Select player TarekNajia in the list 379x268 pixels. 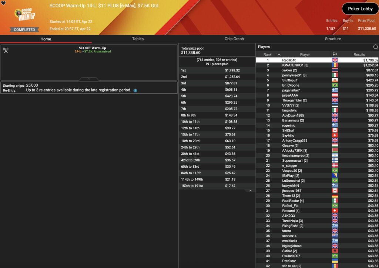[x=317, y=221]
